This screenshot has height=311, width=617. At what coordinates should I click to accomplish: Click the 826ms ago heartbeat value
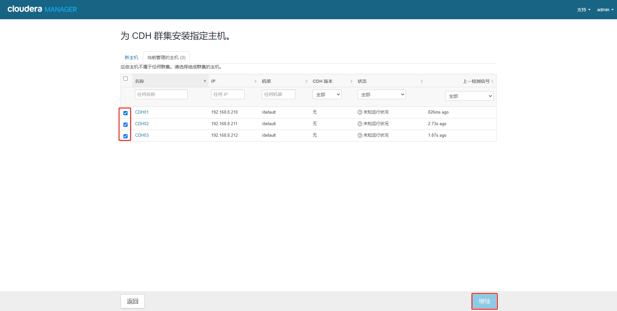(438, 112)
